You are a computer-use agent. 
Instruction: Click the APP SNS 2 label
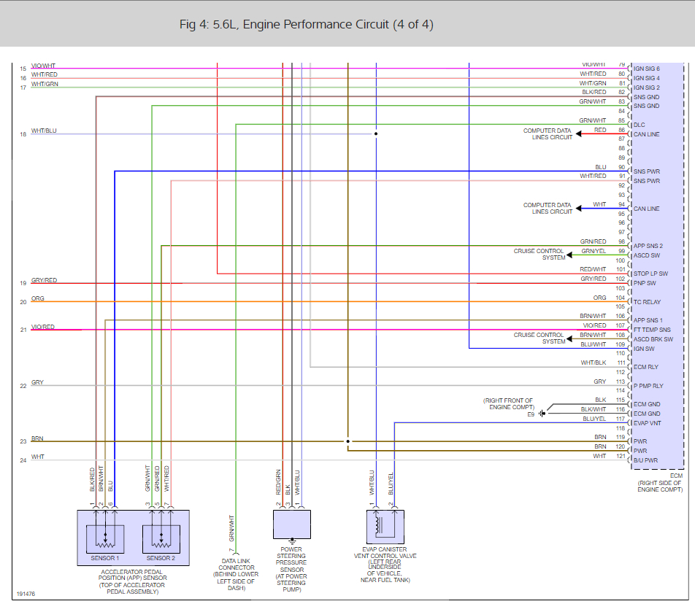coord(648,246)
